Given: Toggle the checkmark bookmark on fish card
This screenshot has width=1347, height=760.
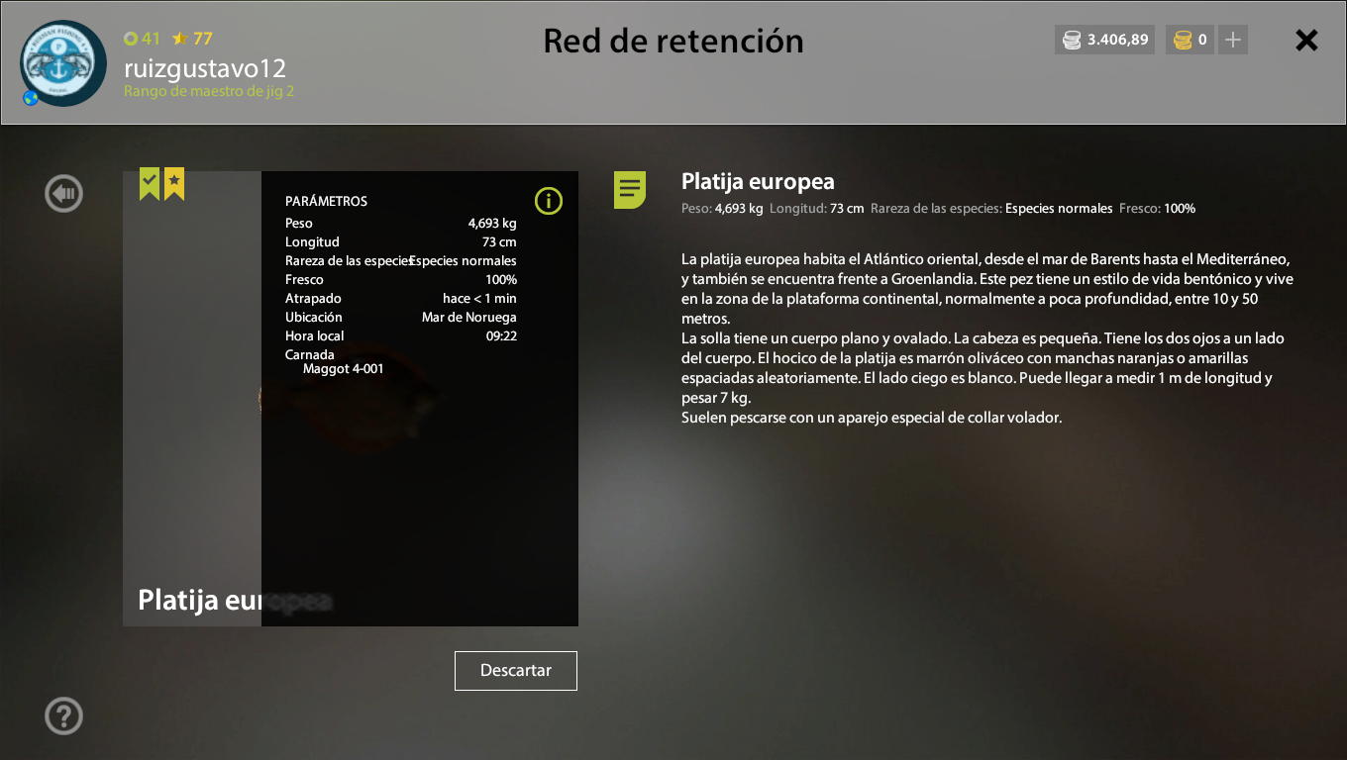Looking at the screenshot, I should click(150, 184).
